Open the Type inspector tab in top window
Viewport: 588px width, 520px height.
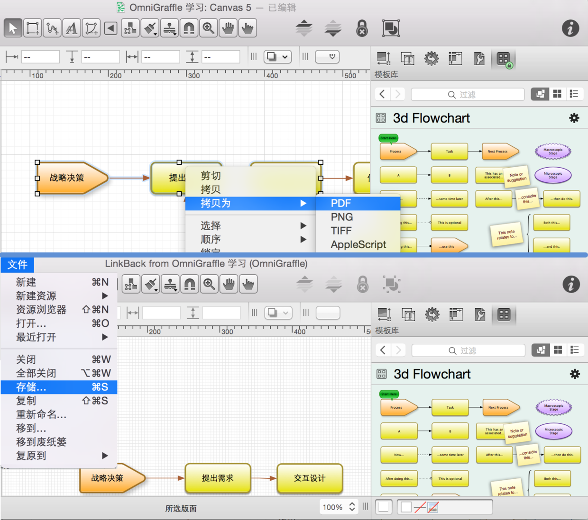407,58
